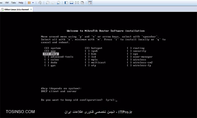Close the Other Linux 2.6.x kernel tab
The image size is (197, 118).
tap(31, 9)
